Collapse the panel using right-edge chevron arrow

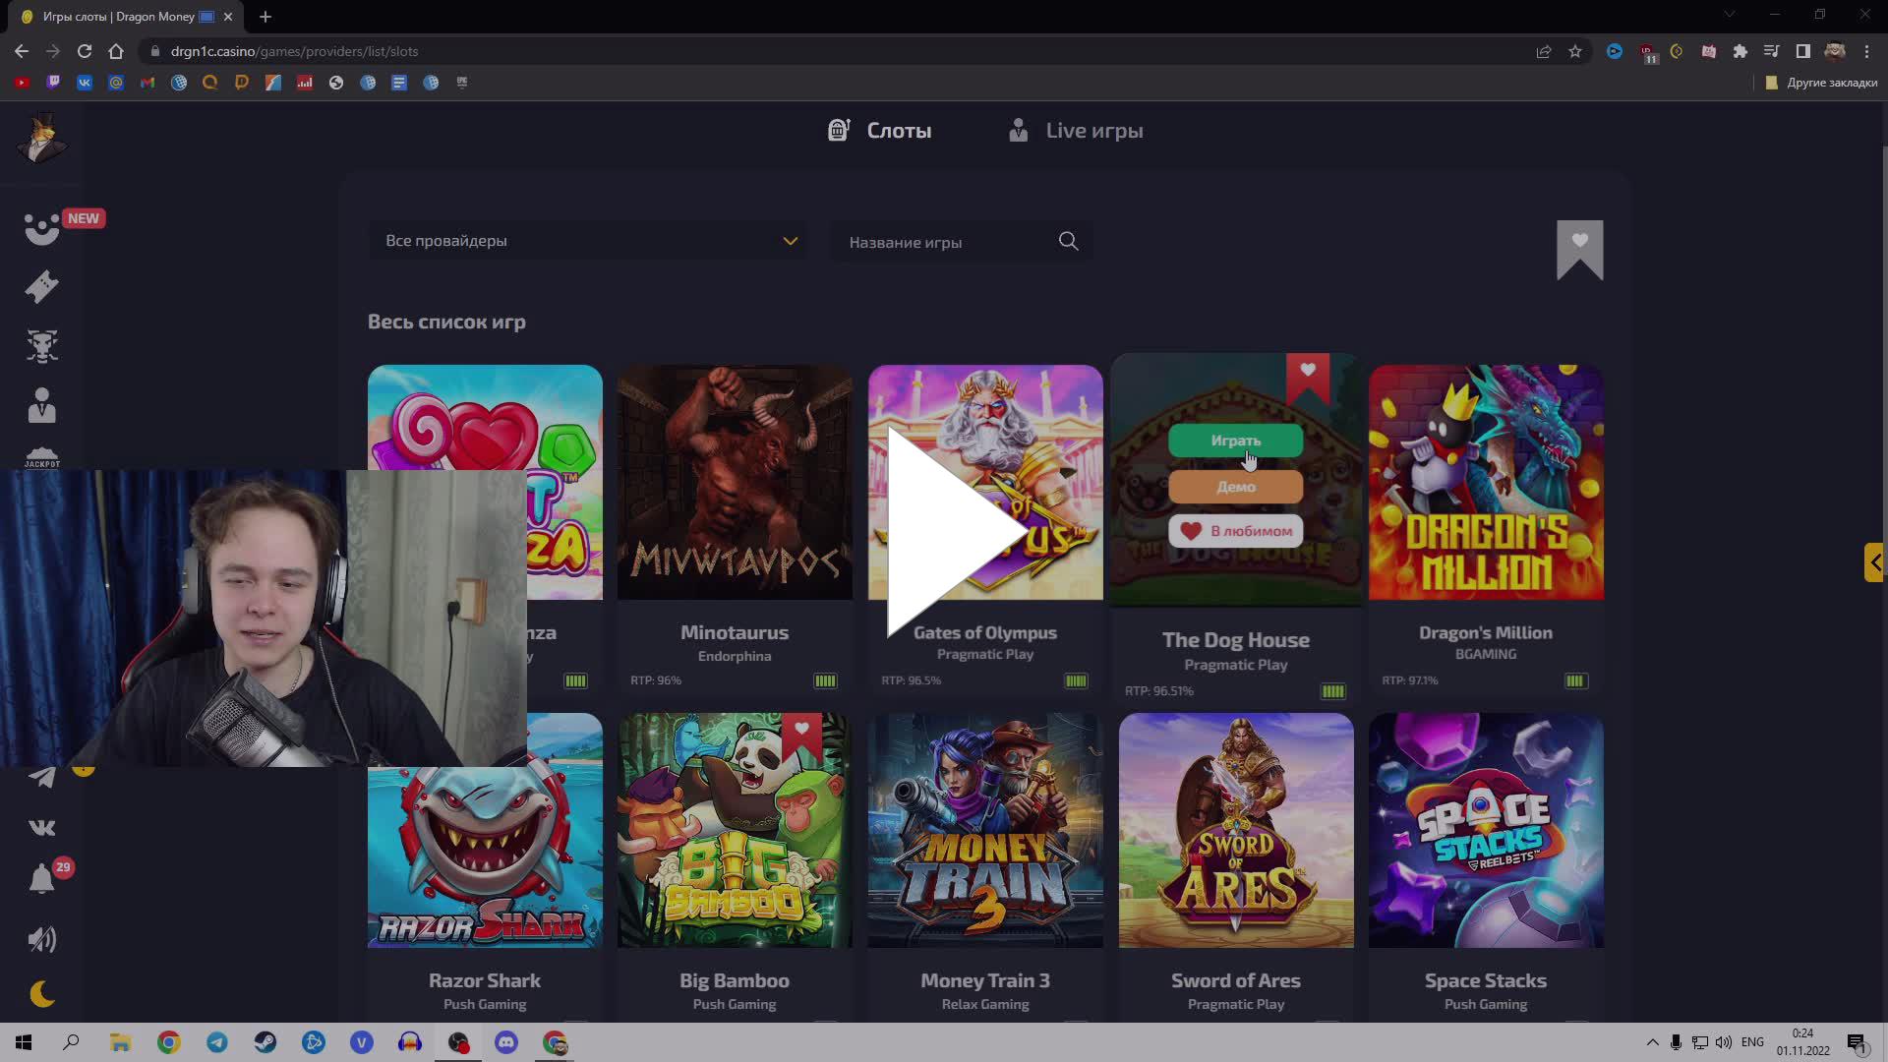click(x=1876, y=561)
